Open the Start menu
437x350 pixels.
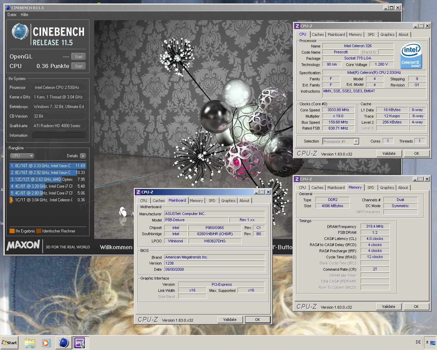[x=9, y=342]
